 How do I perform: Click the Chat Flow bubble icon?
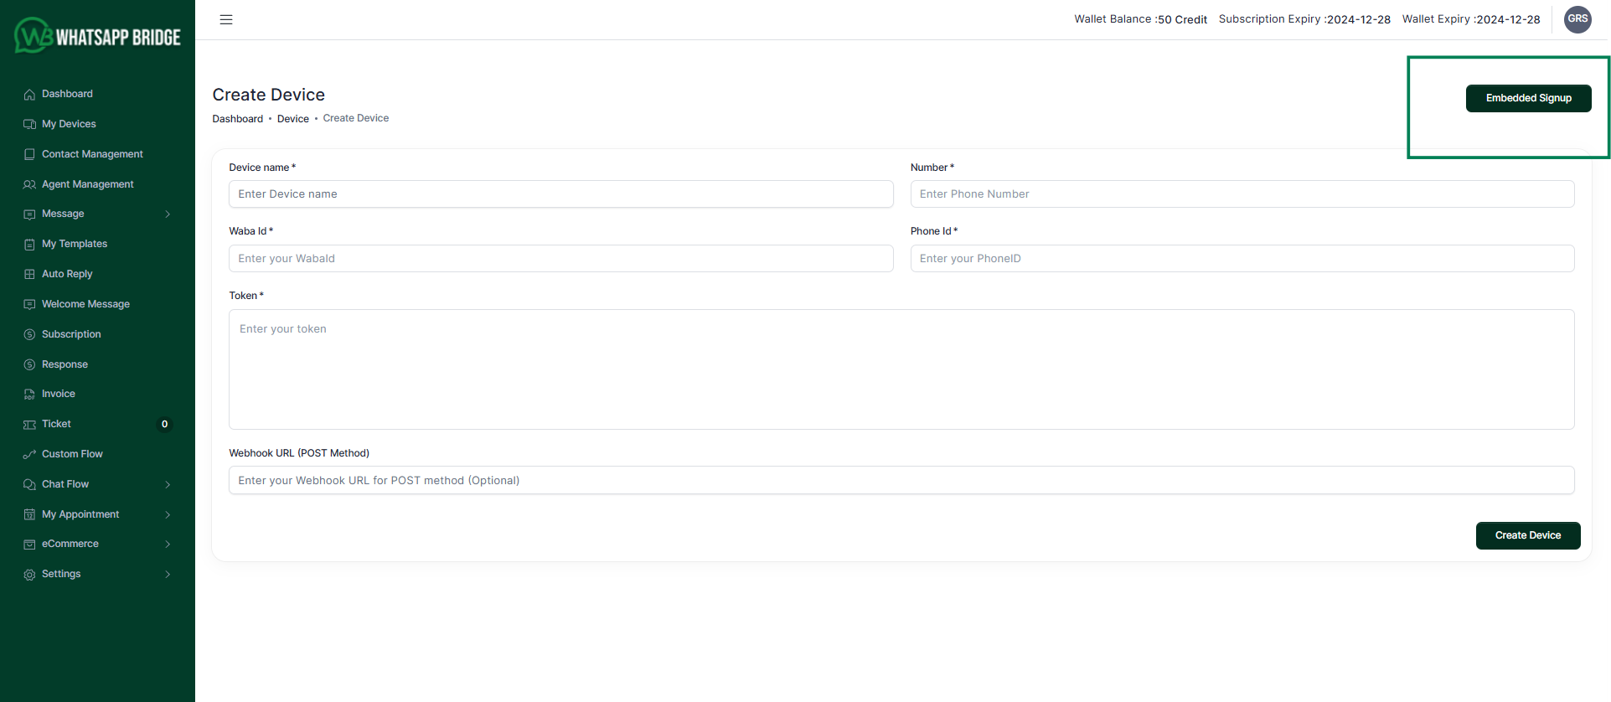pyautogui.click(x=29, y=484)
